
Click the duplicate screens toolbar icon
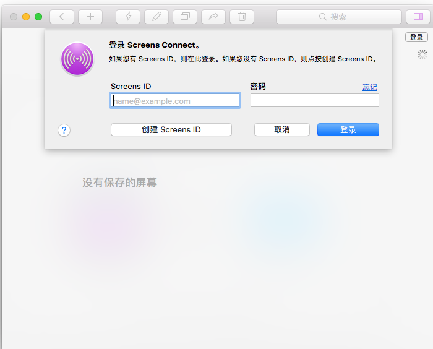pyautogui.click(x=185, y=17)
